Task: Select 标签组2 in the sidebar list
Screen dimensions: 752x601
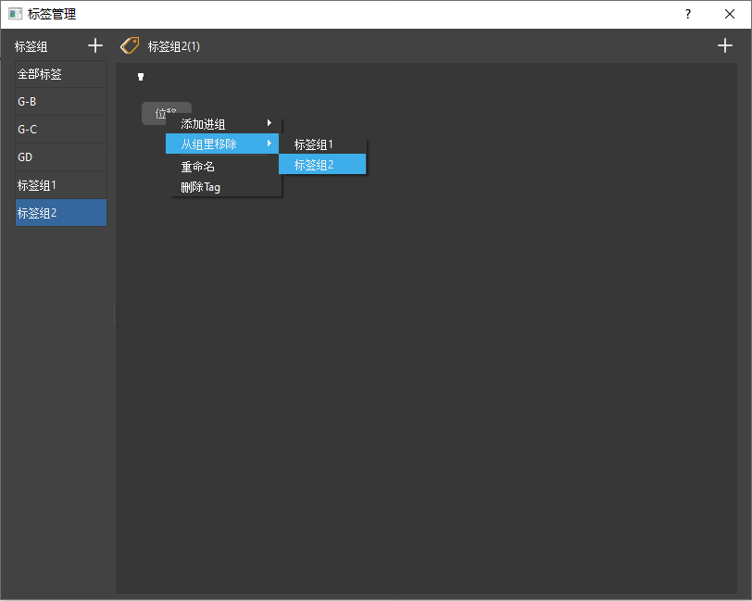Action: tap(61, 213)
